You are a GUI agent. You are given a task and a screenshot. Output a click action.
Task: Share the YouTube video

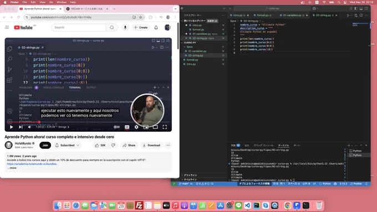tap(129, 145)
